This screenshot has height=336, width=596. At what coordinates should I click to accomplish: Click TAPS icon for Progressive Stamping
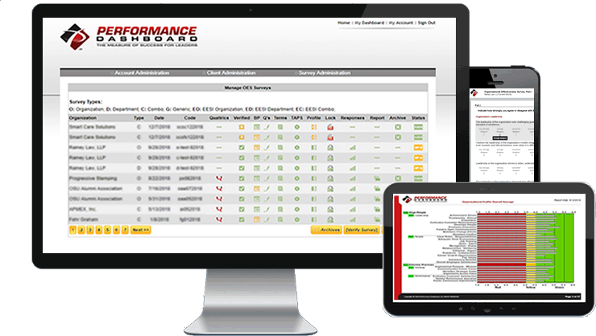pos(297,178)
